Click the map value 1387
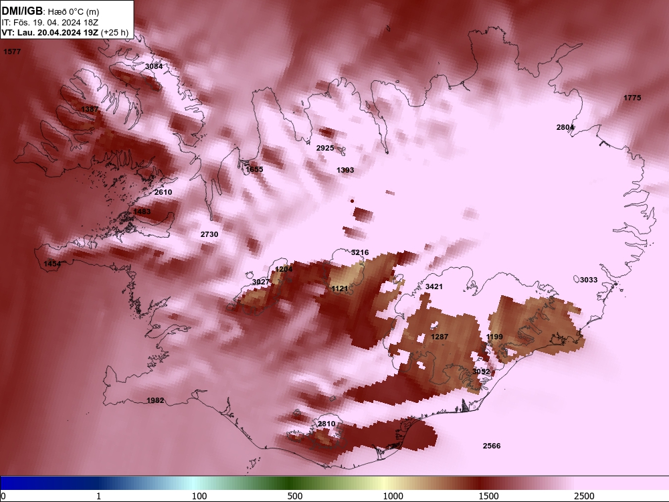 (x=90, y=109)
